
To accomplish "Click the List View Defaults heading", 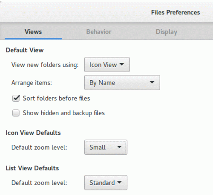I will click(32, 168).
